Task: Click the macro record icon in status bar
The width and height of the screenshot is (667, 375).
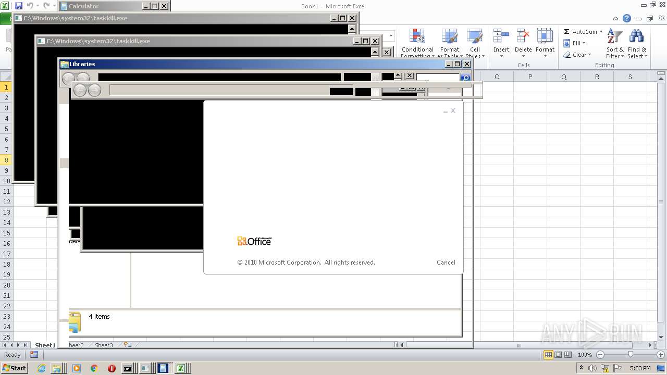Action: point(34,355)
